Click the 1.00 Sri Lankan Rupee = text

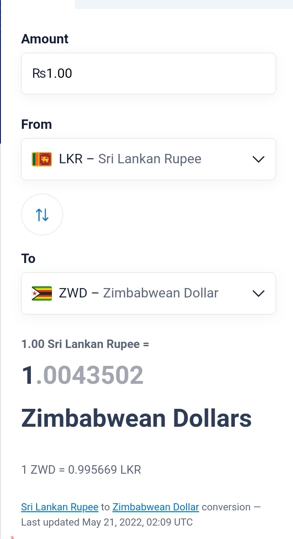point(85,344)
